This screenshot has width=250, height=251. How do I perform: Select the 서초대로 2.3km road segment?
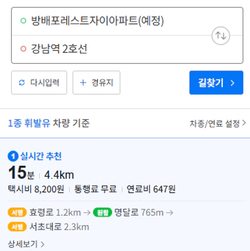tap(59, 227)
